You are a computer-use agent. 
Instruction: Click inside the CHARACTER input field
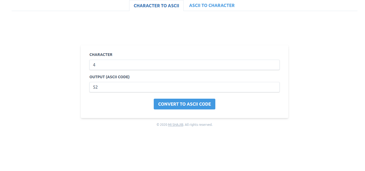click(x=185, y=65)
